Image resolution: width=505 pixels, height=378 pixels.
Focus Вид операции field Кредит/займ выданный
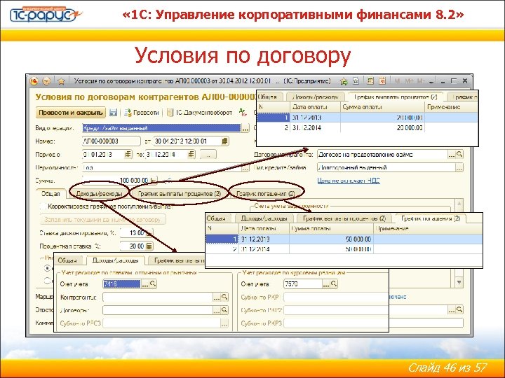(x=161, y=128)
